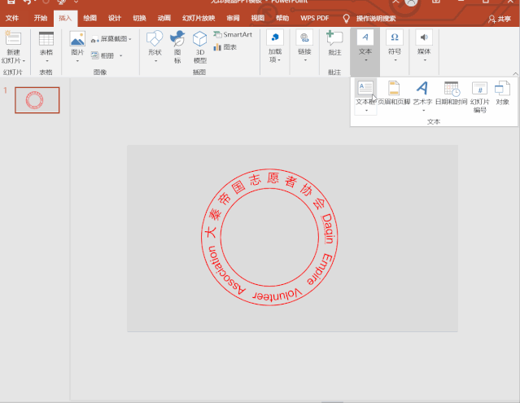Click the 共享 (Share) button

pos(499,19)
